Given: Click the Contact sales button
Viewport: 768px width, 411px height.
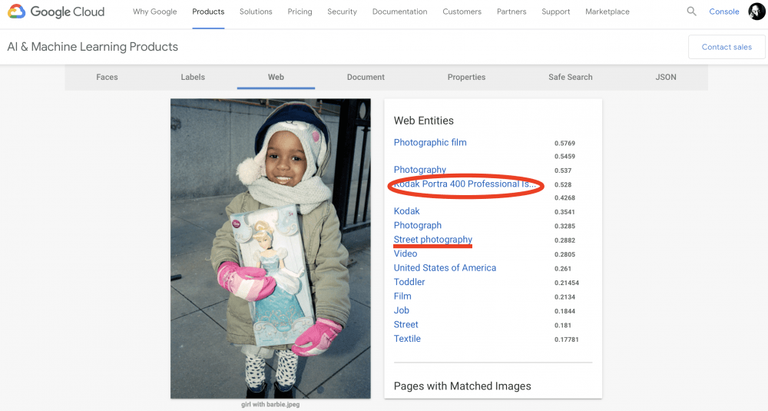Looking at the screenshot, I should click(x=727, y=47).
